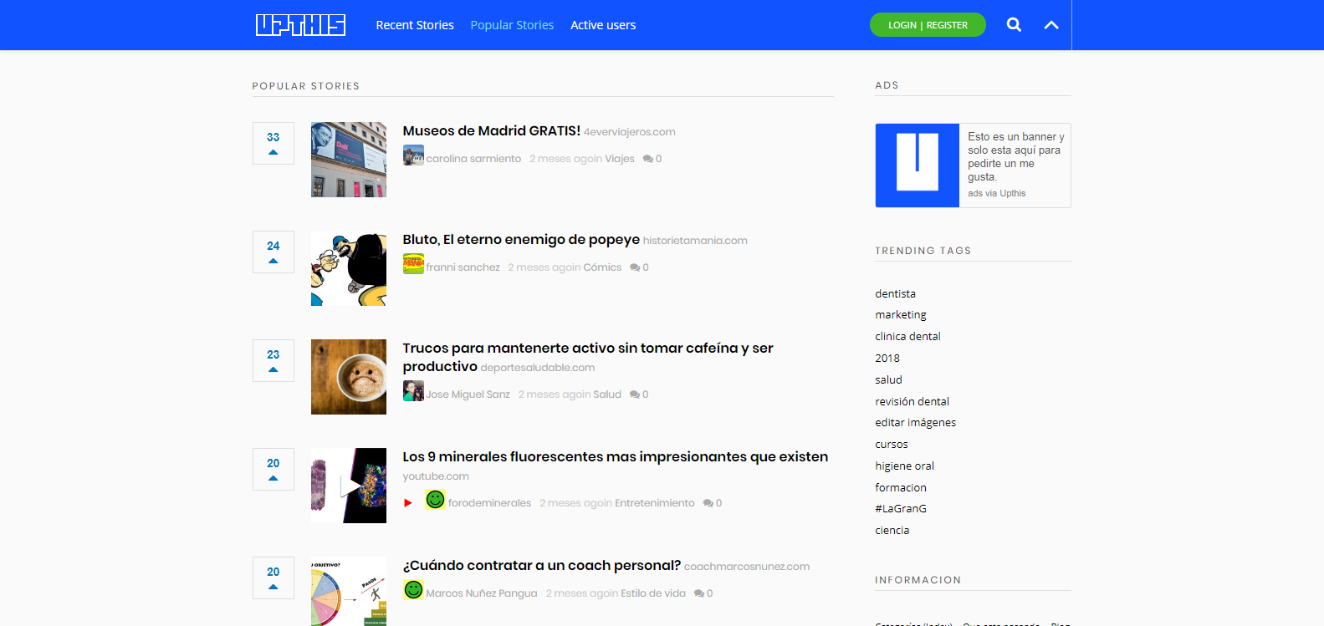Open Los 9 minerales fluorescentes story title
The height and width of the screenshot is (626, 1324).
pyautogui.click(x=616, y=456)
